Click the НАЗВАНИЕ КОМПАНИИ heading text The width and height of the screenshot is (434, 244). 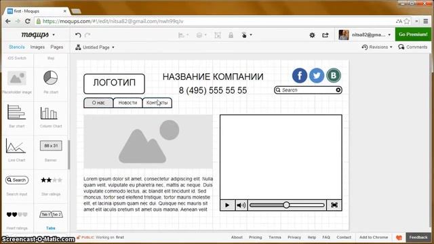click(213, 77)
